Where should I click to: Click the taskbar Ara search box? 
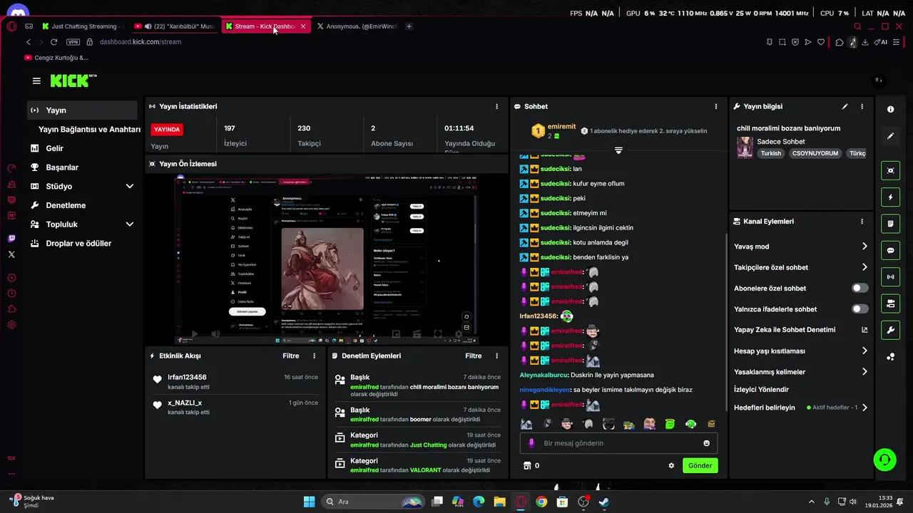point(372,502)
